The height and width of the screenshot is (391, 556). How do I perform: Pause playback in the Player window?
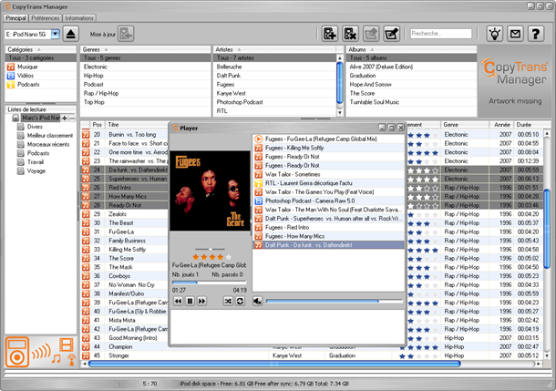pyautogui.click(x=190, y=301)
